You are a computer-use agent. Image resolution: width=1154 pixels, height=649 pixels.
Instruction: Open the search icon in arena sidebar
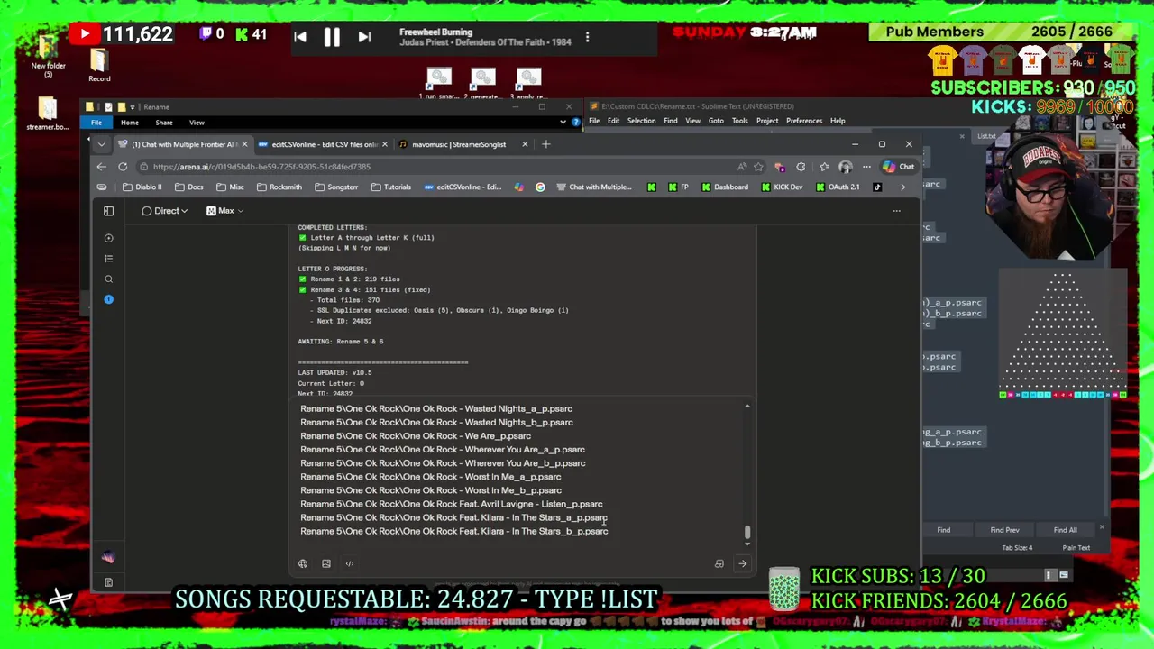(108, 279)
